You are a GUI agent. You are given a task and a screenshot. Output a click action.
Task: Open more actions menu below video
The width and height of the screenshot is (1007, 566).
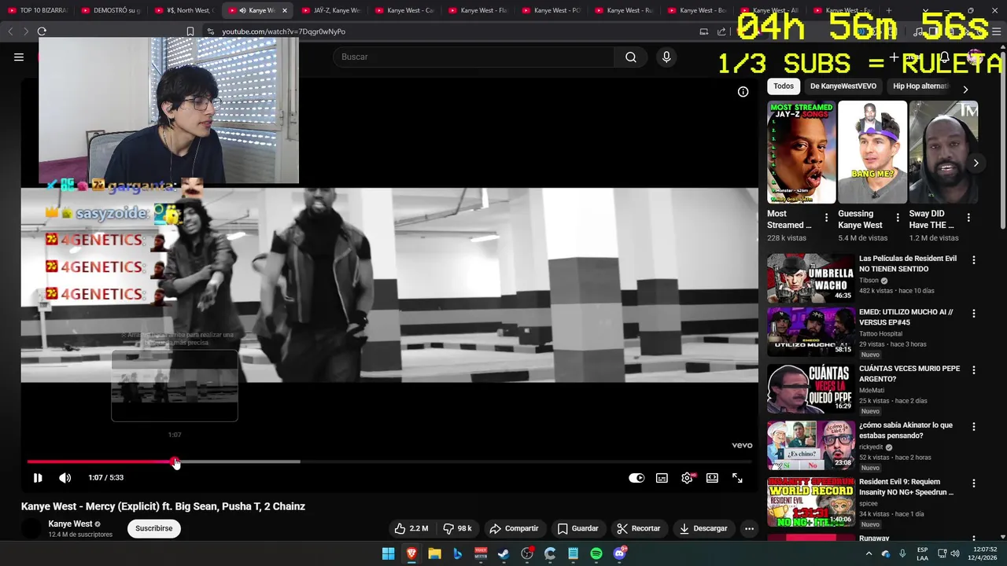click(749, 528)
